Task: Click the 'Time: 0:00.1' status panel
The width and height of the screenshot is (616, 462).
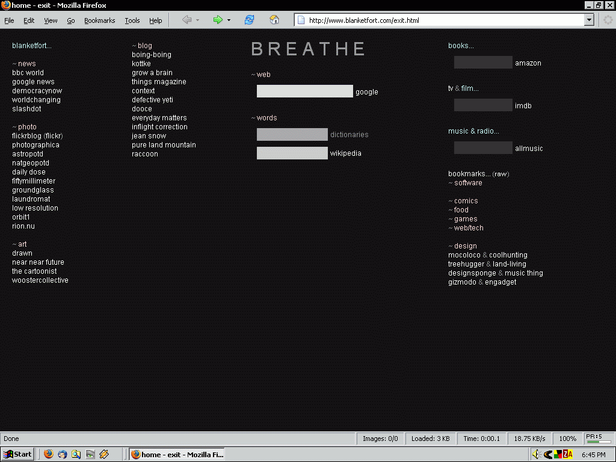Action: point(481,439)
